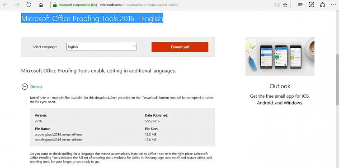Click the address bar URL
339x168 pixels.
click(139, 5)
